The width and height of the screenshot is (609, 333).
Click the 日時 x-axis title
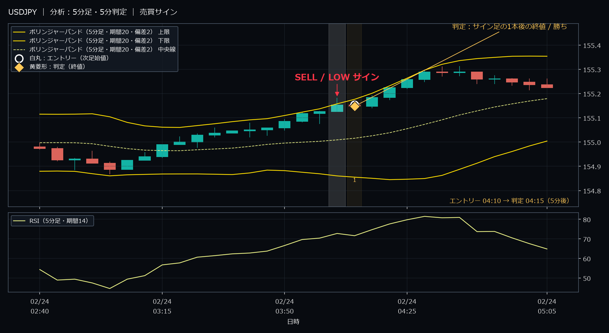point(293,322)
